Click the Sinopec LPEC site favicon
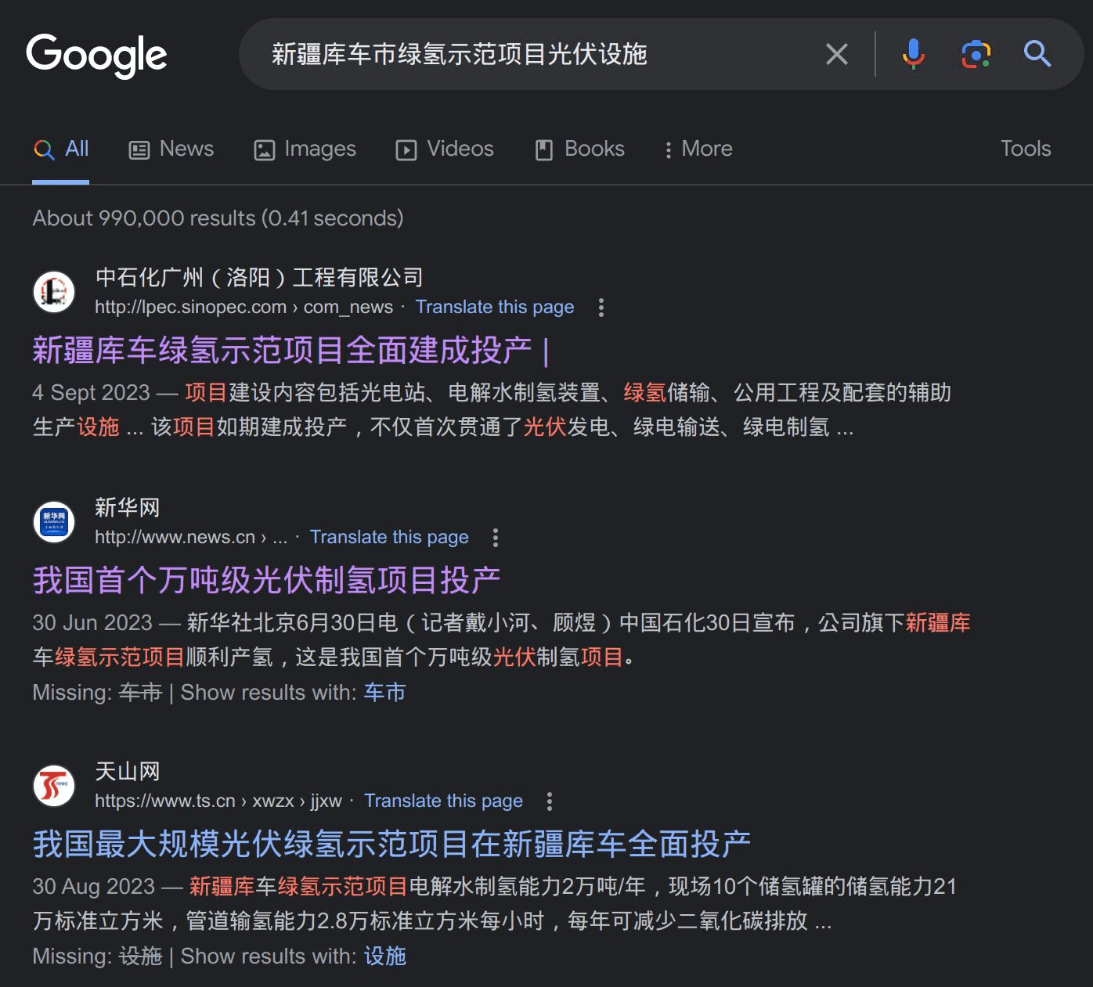The image size is (1093, 987). pos(54,291)
